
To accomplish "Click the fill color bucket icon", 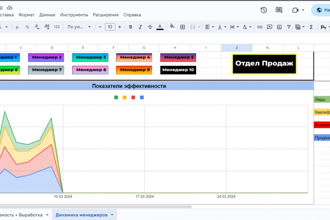I will [x=172, y=27].
